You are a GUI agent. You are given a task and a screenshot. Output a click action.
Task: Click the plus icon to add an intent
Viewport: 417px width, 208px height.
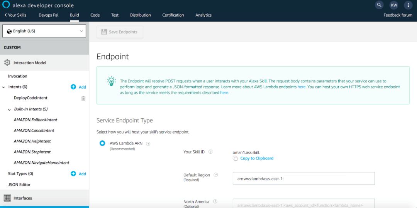(x=73, y=87)
